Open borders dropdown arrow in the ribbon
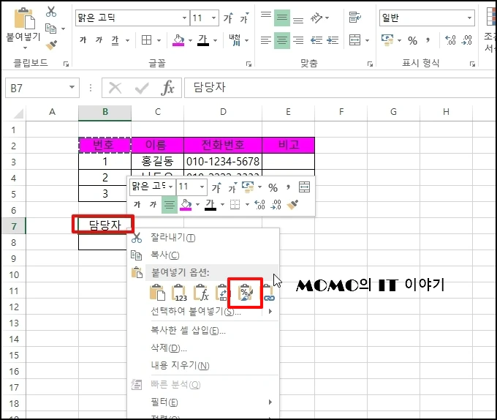The width and height of the screenshot is (497, 420). coord(159,40)
